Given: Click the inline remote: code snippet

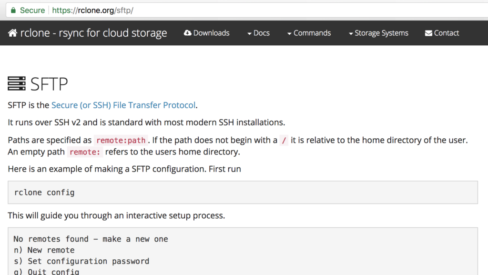Looking at the screenshot, I should (x=85, y=152).
